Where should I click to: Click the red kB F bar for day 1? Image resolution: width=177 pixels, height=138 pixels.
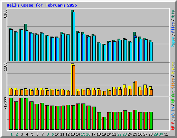point(9,114)
